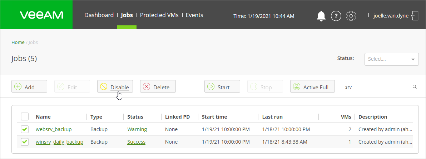Toggle the select-all checkbox in the table header
The height and width of the screenshot is (159, 426).
click(x=25, y=117)
